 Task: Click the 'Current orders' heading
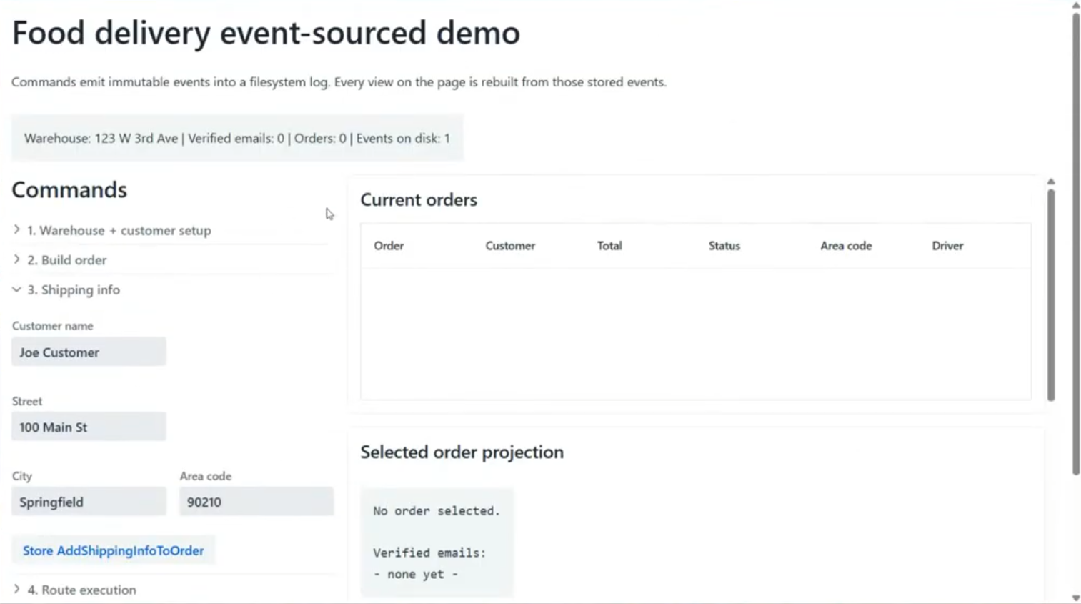tap(419, 199)
